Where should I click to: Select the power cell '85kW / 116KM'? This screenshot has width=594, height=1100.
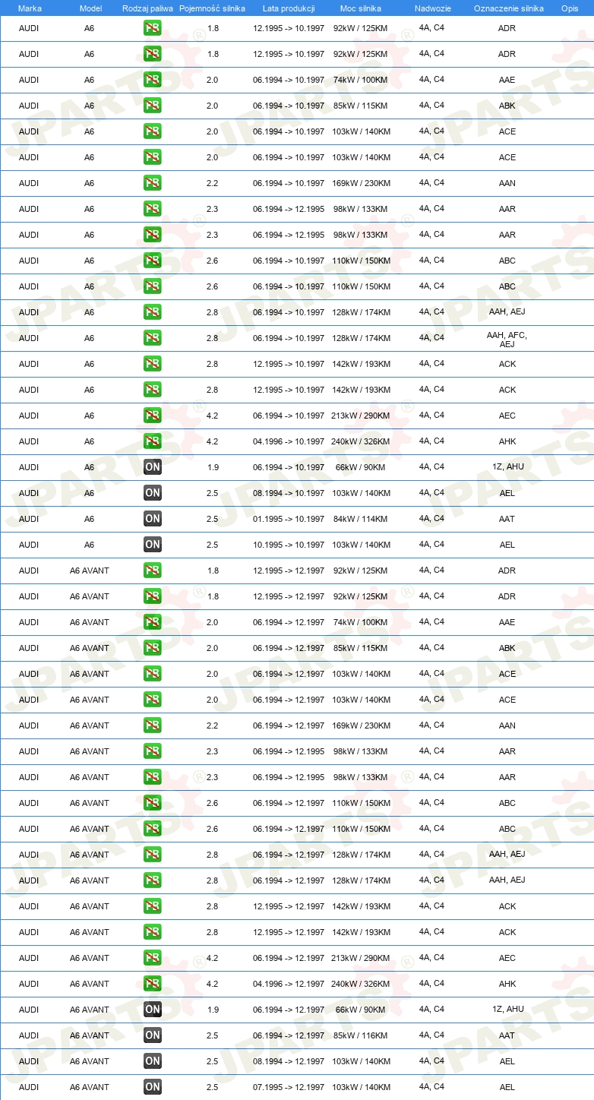[x=361, y=1035]
